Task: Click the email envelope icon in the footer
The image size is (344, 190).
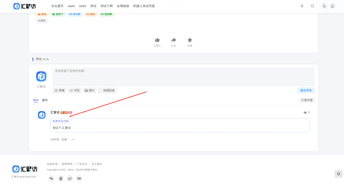Action: pyautogui.click(x=79, y=178)
